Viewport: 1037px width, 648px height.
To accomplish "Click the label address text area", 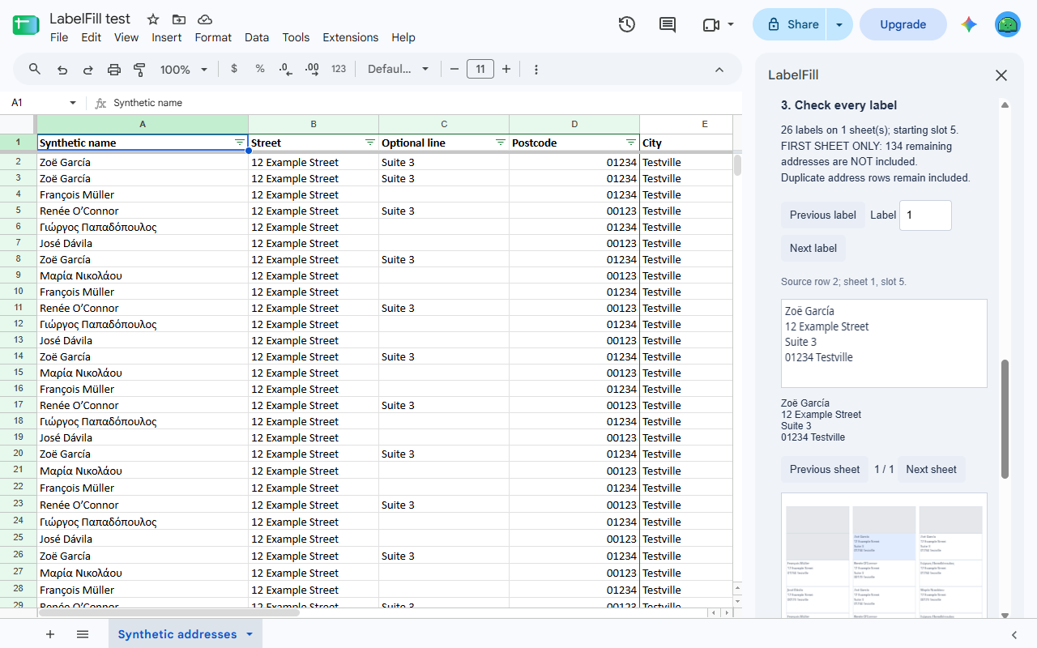I will click(884, 343).
